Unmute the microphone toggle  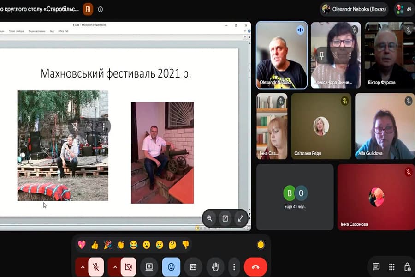tap(96, 267)
